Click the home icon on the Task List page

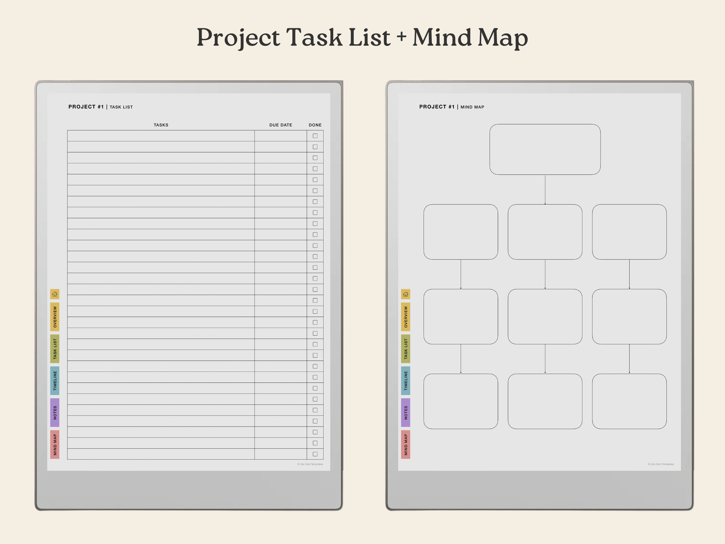tap(55, 294)
